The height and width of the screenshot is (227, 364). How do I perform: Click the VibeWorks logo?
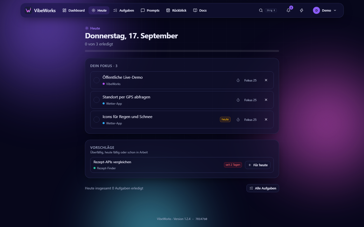coord(40,10)
